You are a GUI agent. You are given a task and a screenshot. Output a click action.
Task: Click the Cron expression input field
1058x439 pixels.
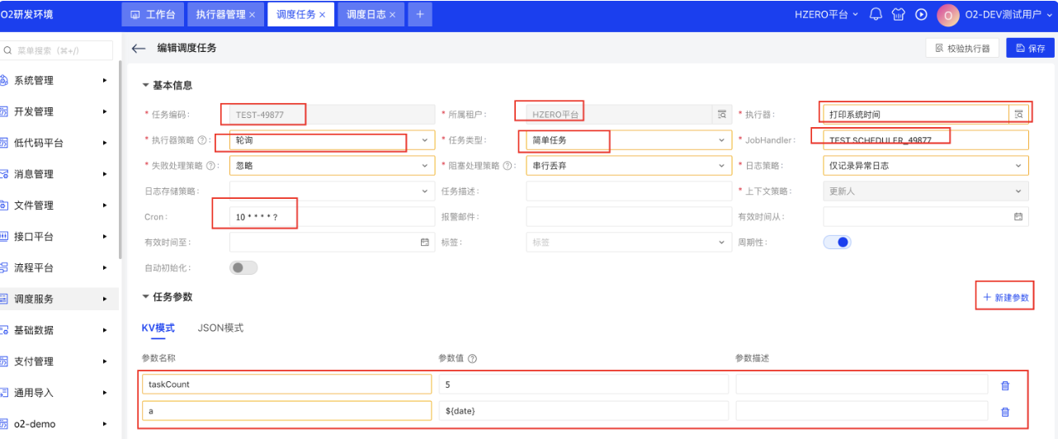point(332,217)
